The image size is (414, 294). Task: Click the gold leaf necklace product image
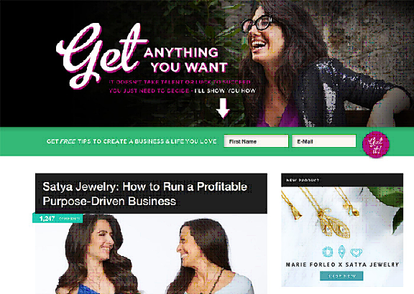coord(333,224)
